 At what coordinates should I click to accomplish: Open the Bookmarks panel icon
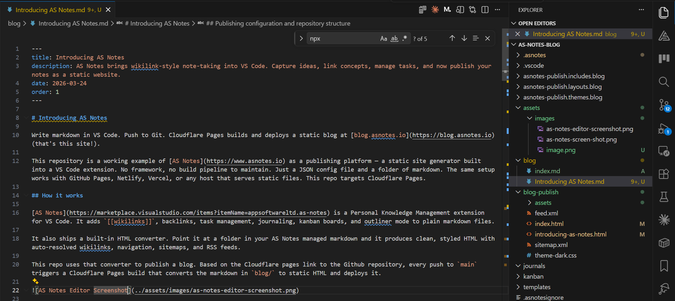[664, 266]
